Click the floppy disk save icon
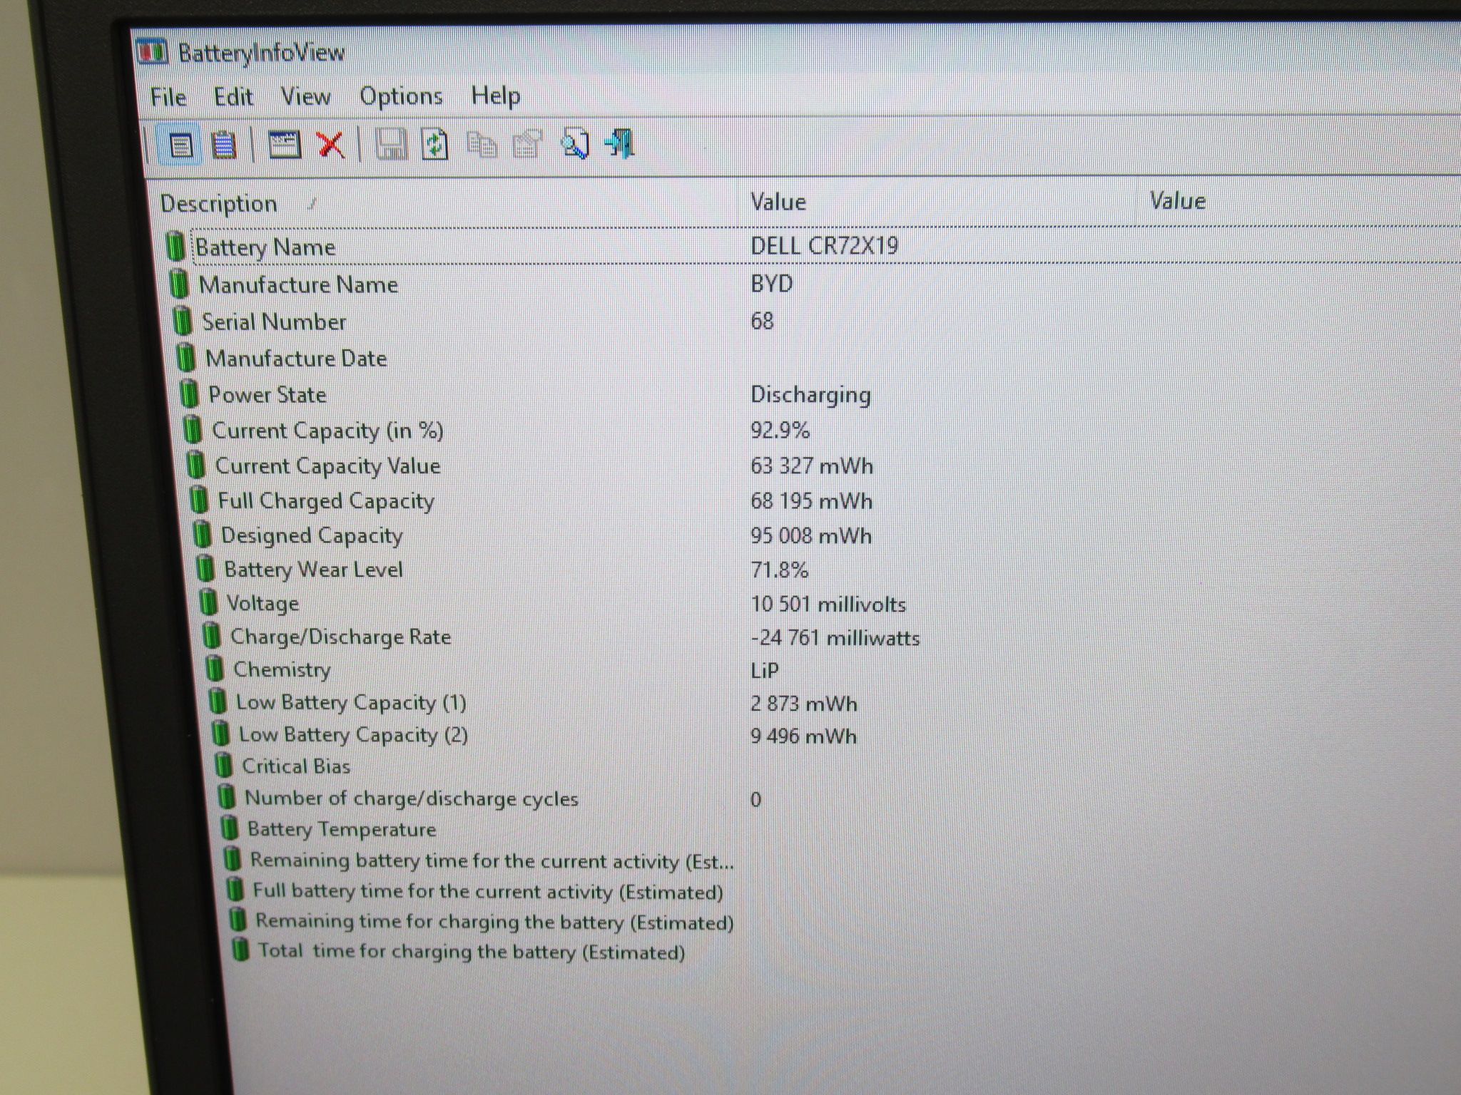This screenshot has height=1095, width=1461. pos(391,145)
